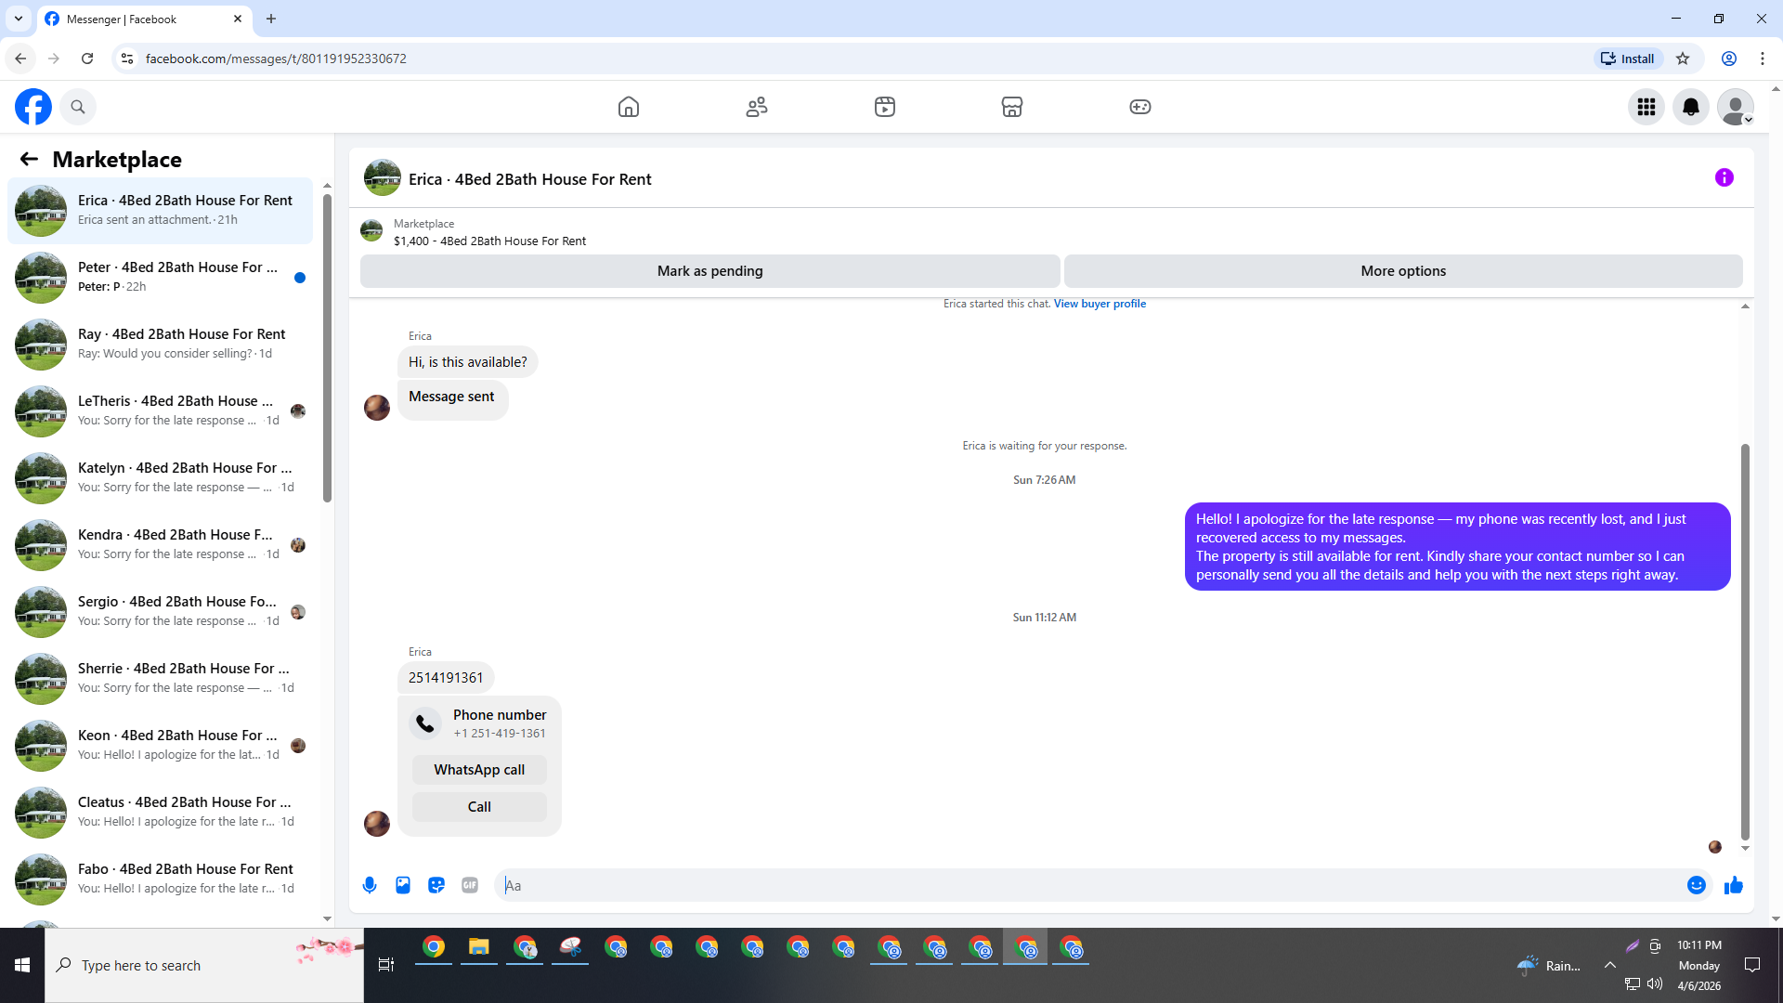Open the Chrome profile icon

(1729, 59)
